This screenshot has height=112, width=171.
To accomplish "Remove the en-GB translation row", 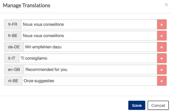I will (162, 69).
